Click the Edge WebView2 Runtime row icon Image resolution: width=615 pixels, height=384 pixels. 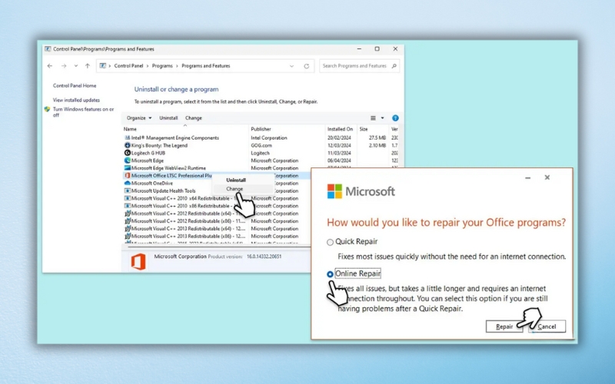tap(127, 168)
